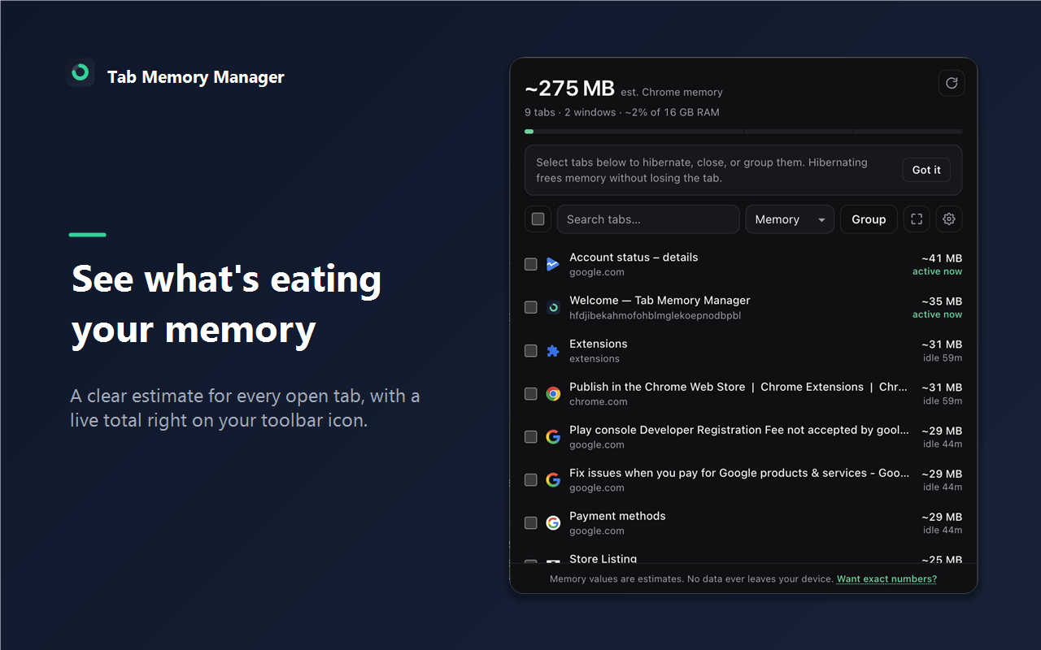Open the fullscreen expand view icon
1041x650 pixels.
coord(917,219)
